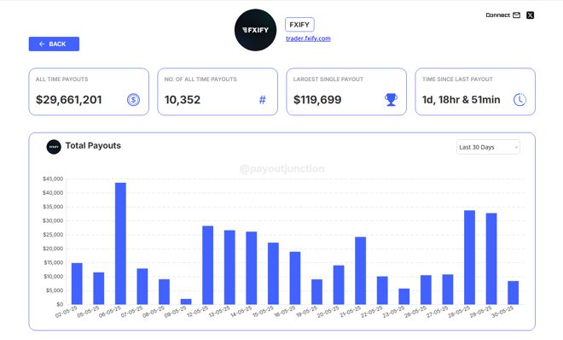The width and height of the screenshot is (563, 340).
Task: Click the Connect mail envelope icon
Action: tap(516, 15)
